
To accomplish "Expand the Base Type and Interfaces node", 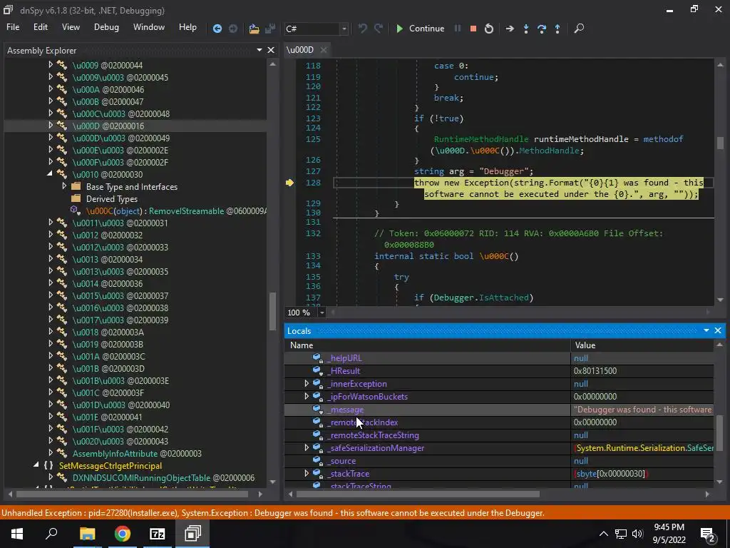I will point(64,186).
